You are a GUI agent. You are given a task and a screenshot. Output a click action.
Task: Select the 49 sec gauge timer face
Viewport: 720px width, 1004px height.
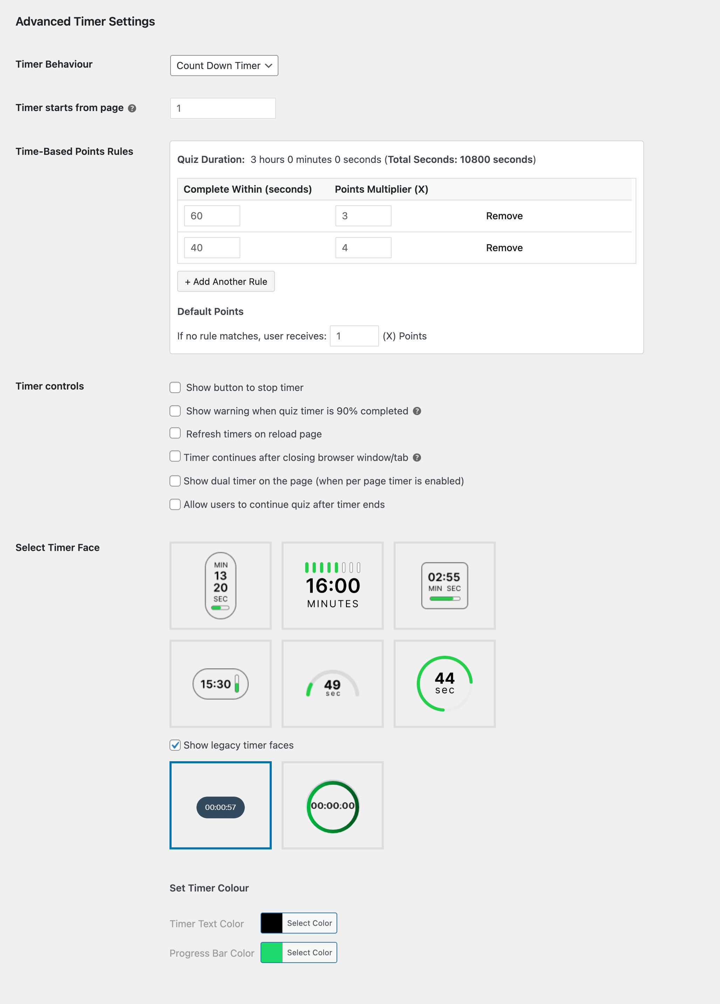coord(332,684)
